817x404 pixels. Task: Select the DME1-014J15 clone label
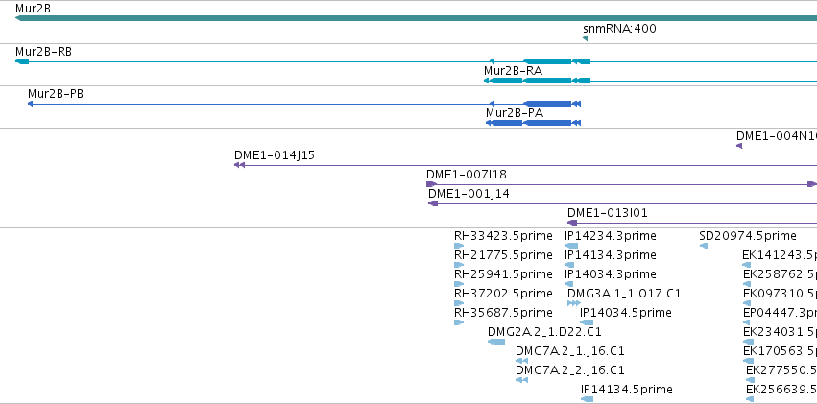[x=274, y=155]
